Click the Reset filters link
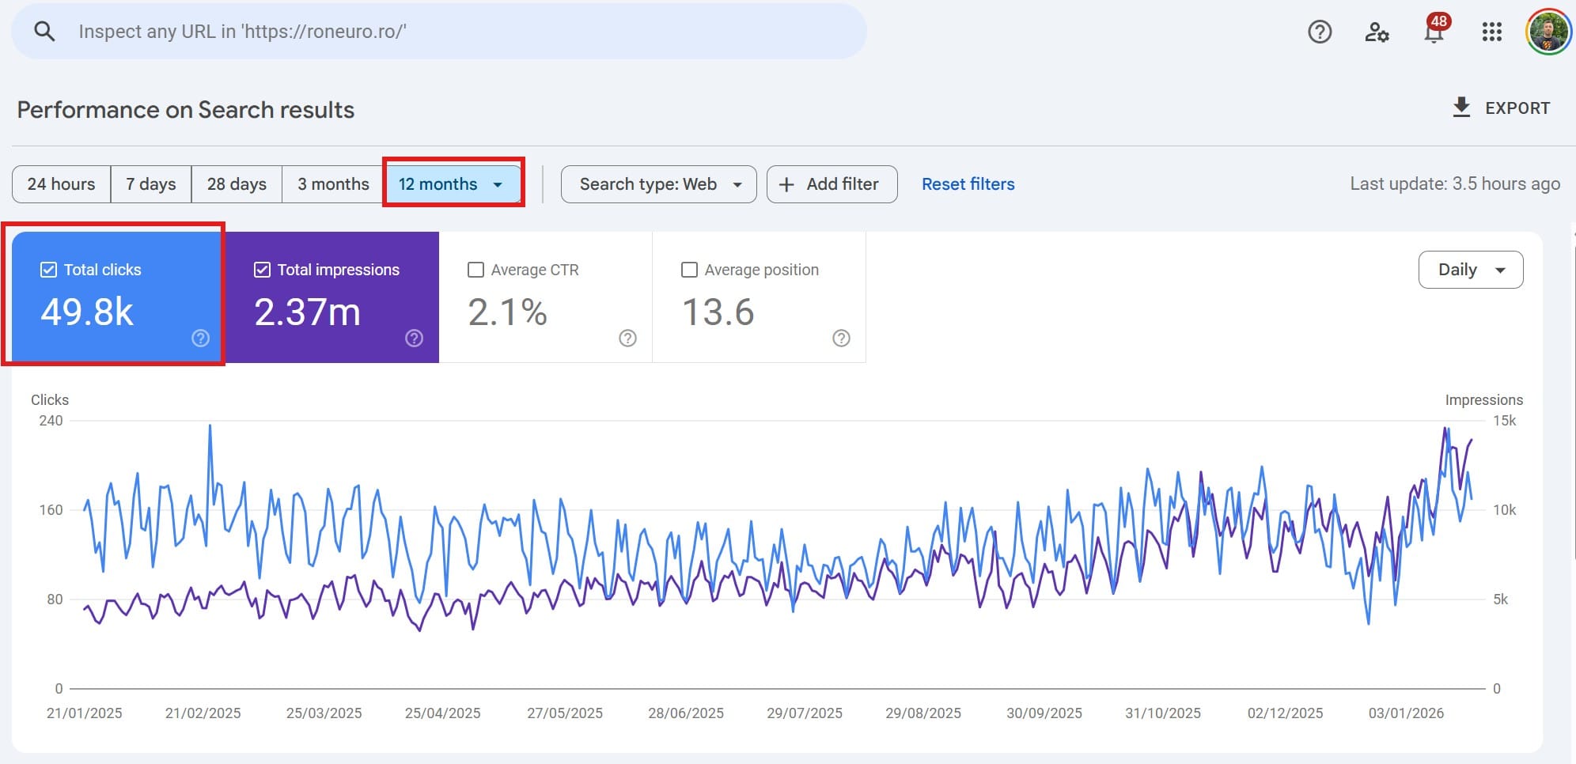 click(x=968, y=184)
